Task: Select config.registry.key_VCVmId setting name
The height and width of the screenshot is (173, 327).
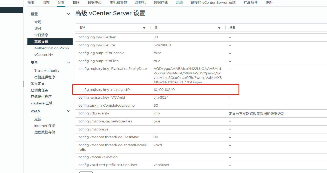Action: (102, 97)
